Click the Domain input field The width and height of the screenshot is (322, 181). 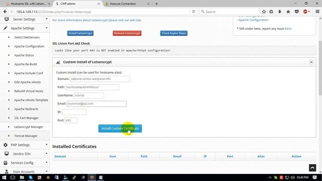click(x=100, y=79)
